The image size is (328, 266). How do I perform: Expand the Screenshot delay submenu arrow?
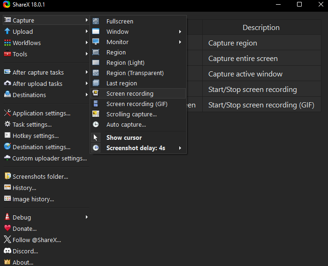coord(180,148)
